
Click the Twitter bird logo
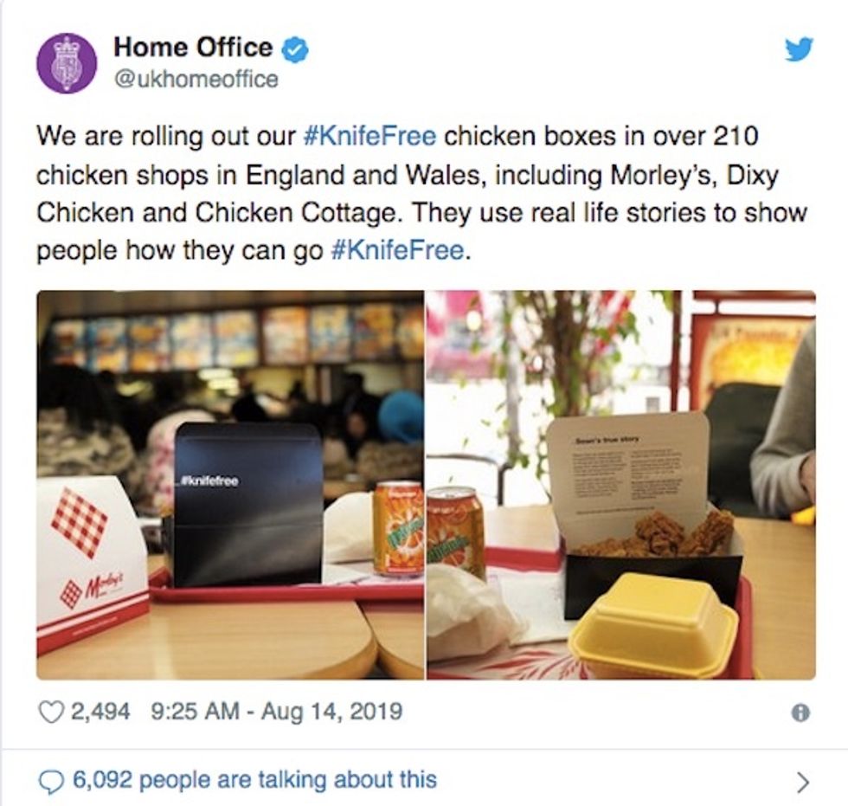(799, 48)
